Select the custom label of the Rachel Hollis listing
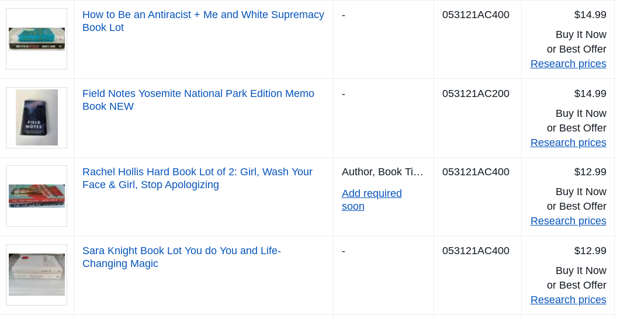Image resolution: width=617 pixels, height=319 pixels. coord(476,172)
